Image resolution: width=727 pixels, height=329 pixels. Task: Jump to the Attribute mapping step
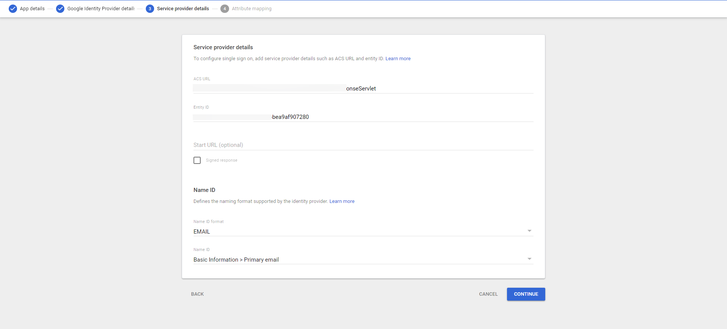click(x=251, y=9)
